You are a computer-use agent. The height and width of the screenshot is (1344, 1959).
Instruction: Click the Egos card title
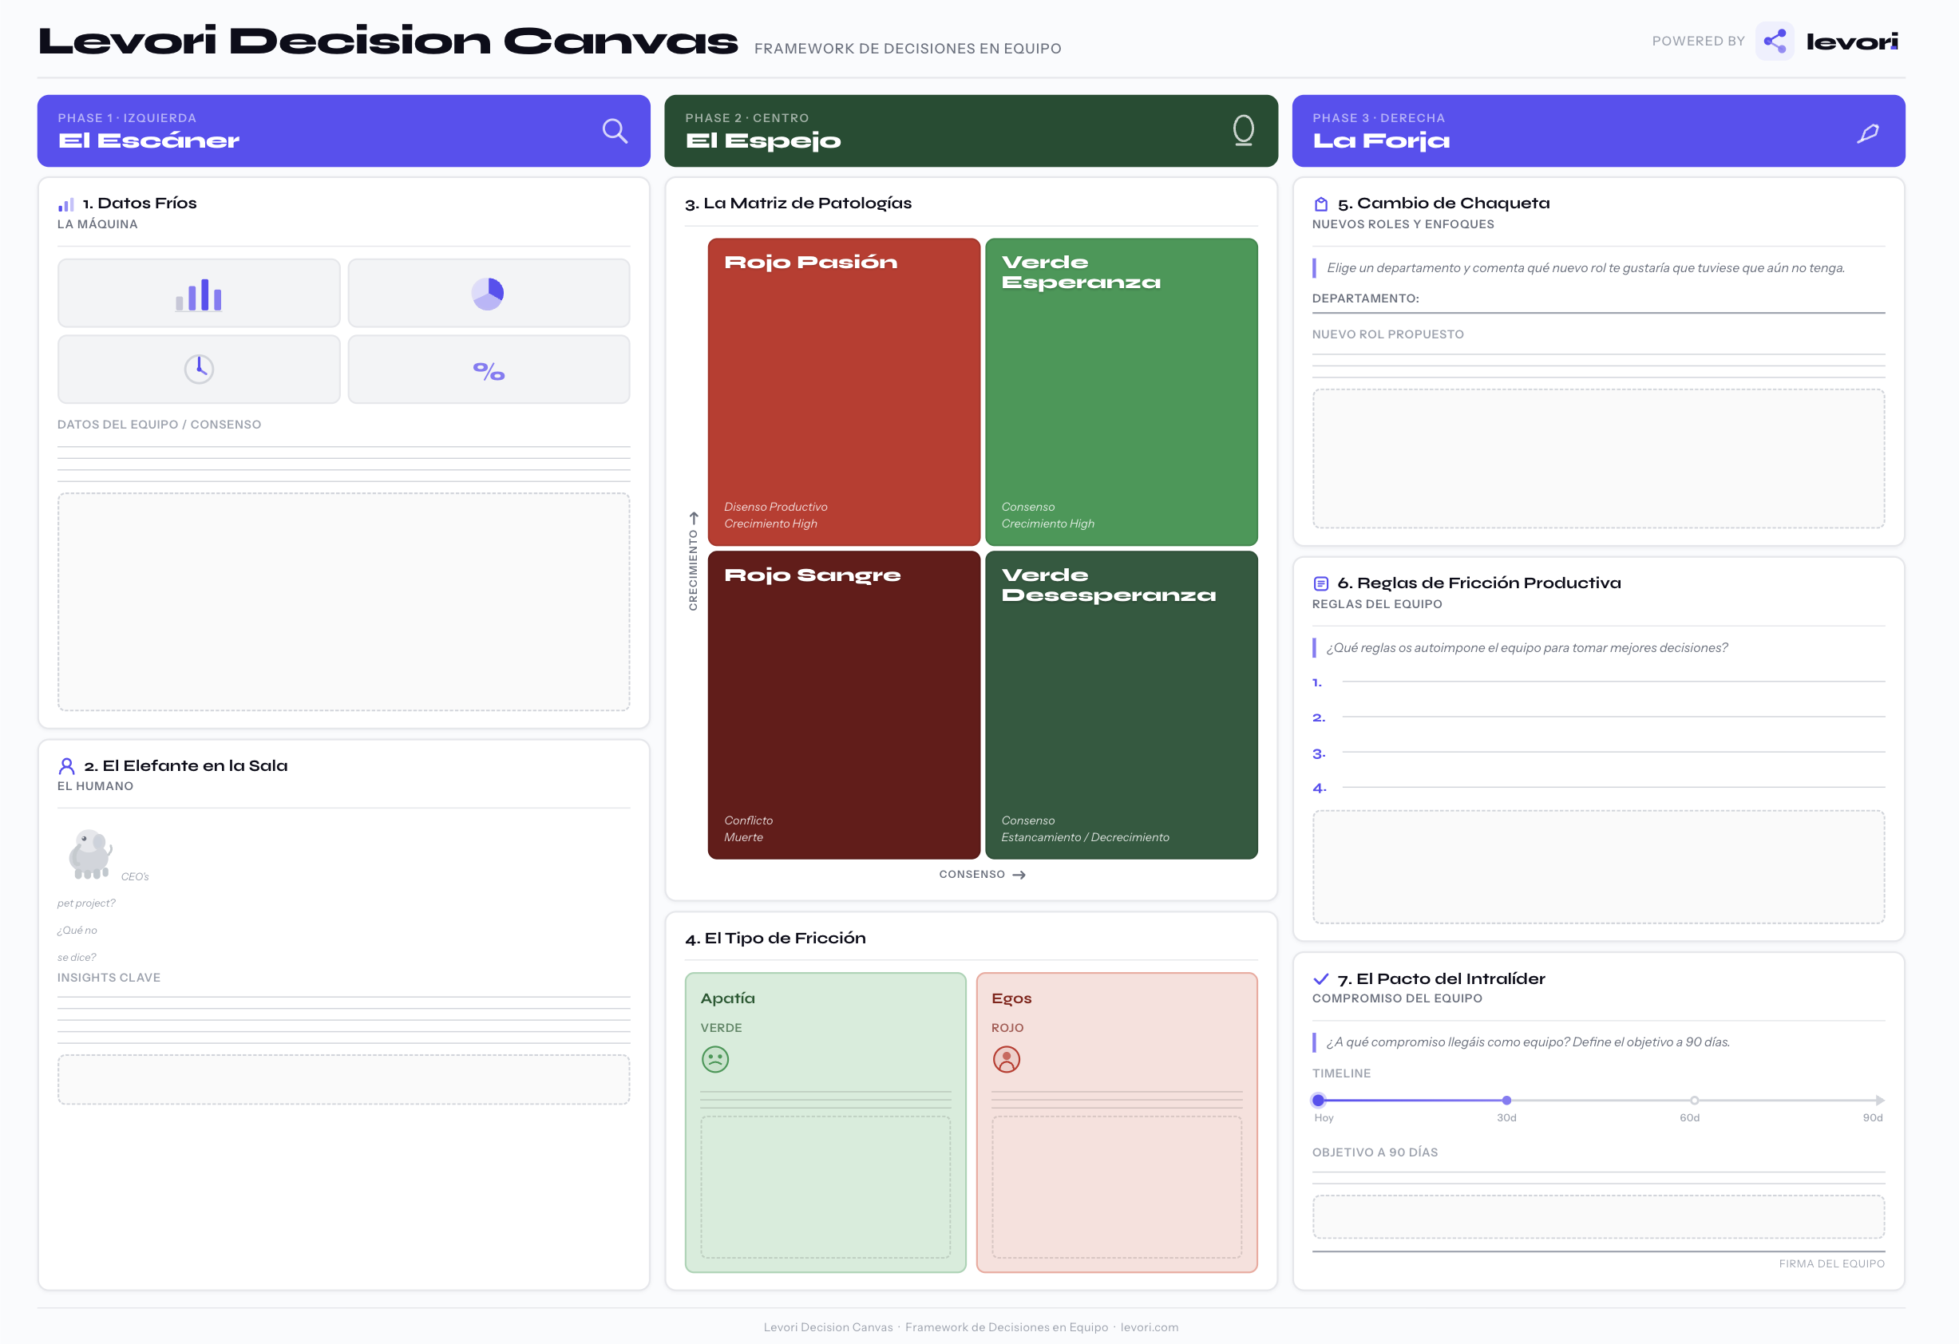1011,998
